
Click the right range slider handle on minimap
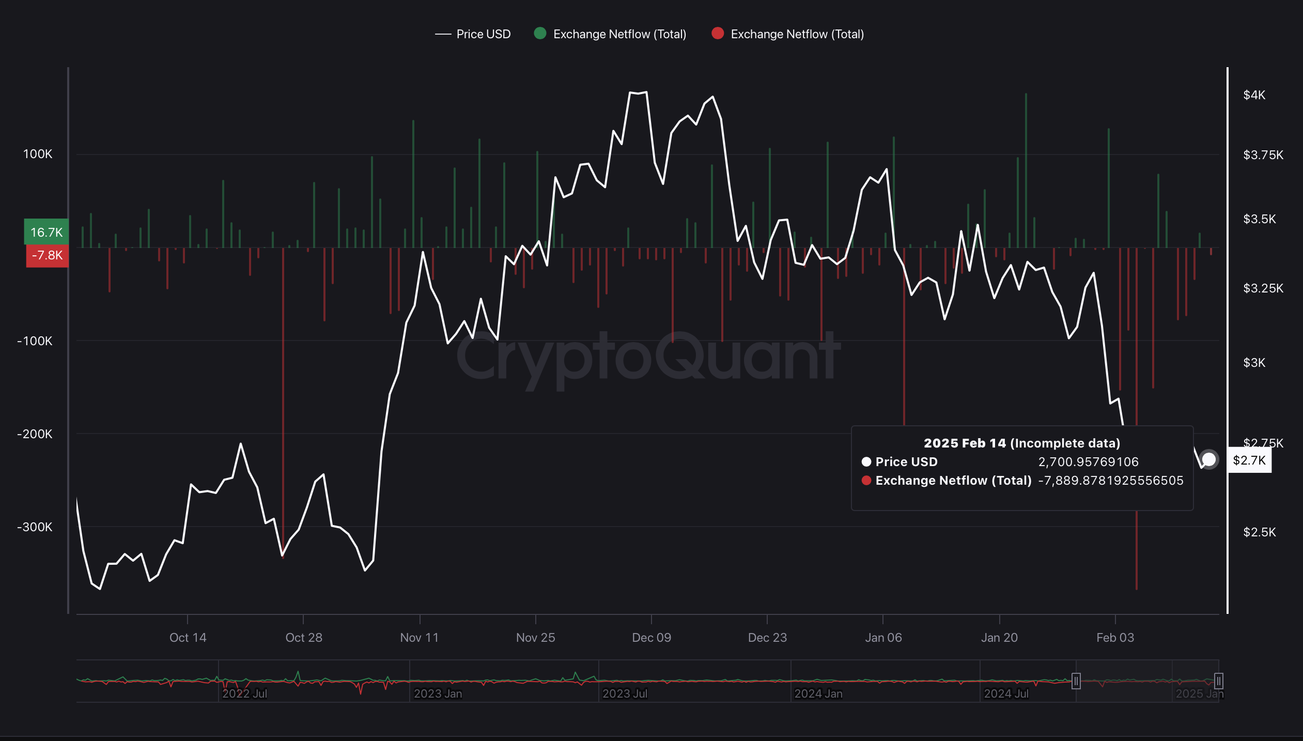pos(1219,682)
